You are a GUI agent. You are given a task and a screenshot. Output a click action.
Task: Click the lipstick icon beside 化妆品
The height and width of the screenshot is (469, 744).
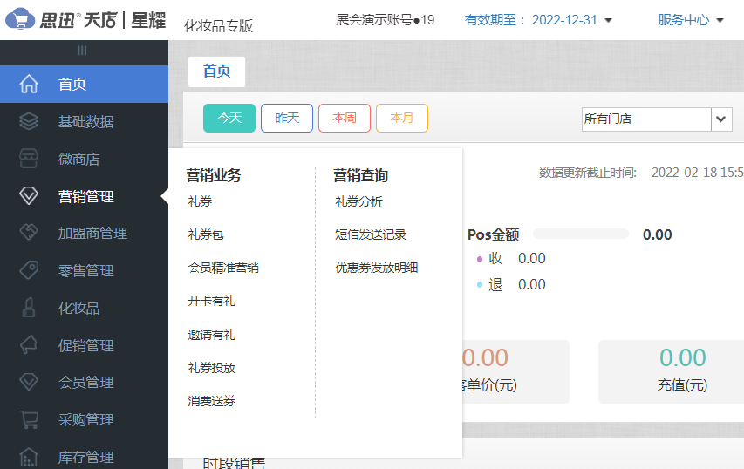[29, 308]
